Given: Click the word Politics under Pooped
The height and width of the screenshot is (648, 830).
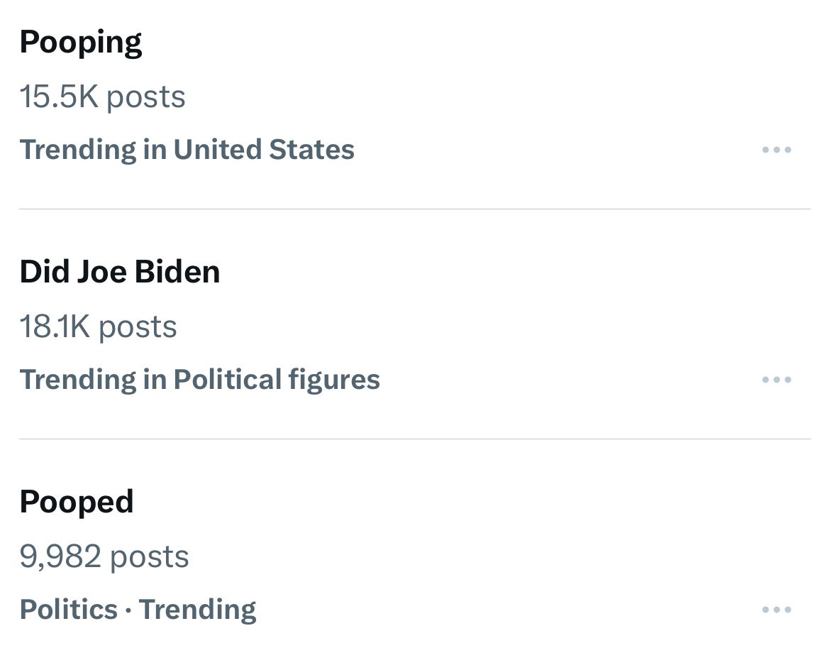Looking at the screenshot, I should click(68, 610).
